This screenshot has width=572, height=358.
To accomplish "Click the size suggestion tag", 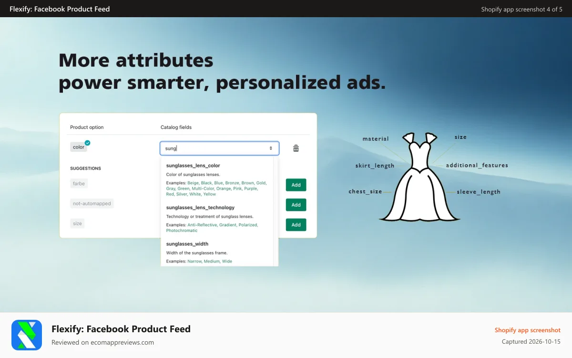I will (x=77, y=223).
